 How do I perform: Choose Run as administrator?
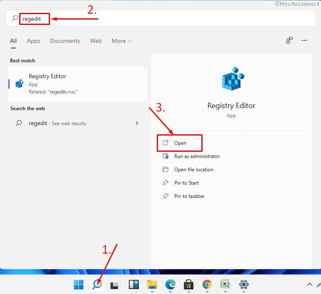[197, 156]
